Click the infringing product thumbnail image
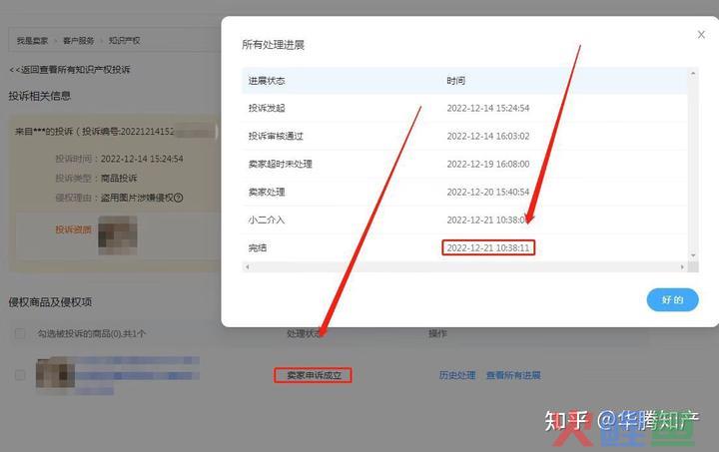The height and width of the screenshot is (452, 719). (54, 373)
